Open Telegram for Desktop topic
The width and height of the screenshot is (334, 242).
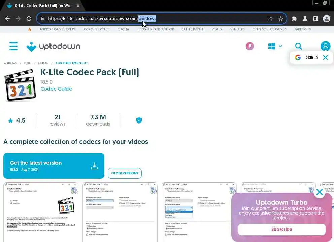point(156,29)
